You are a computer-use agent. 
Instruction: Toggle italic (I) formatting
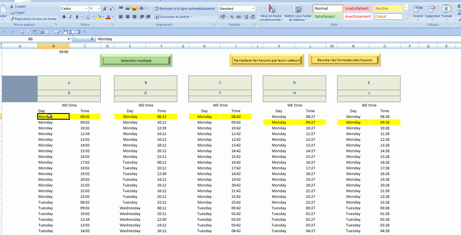point(70,17)
